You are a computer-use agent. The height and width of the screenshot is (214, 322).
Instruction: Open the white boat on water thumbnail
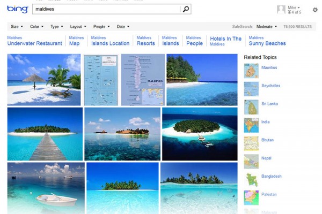tap(46, 188)
